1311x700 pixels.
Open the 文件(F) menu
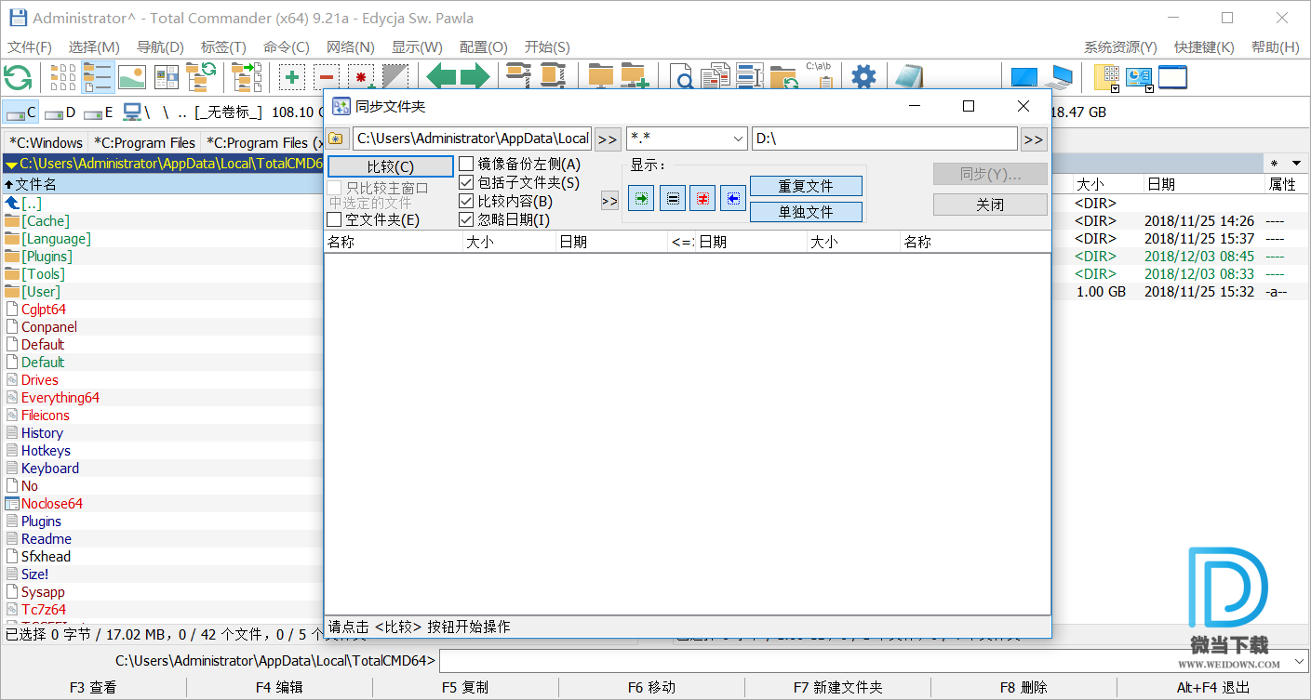coord(30,47)
